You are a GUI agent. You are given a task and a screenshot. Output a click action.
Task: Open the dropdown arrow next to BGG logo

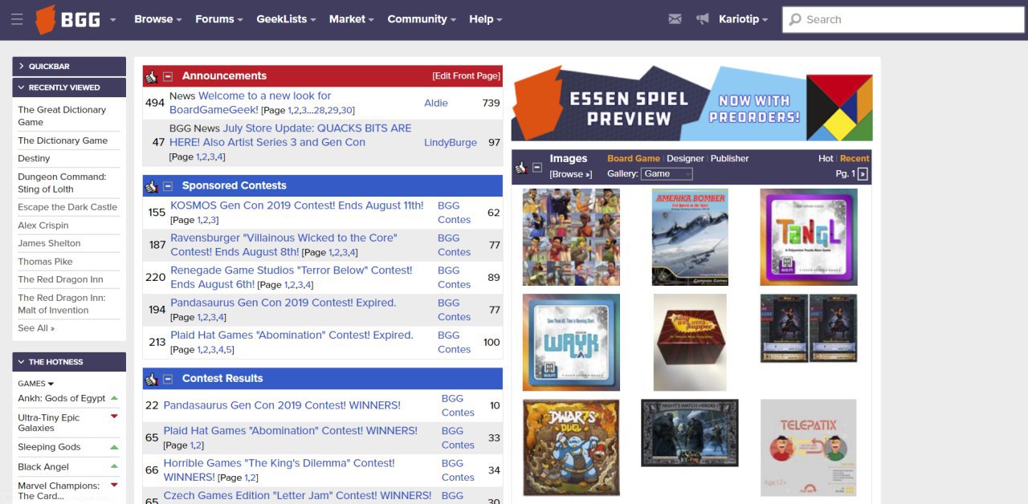tap(113, 20)
